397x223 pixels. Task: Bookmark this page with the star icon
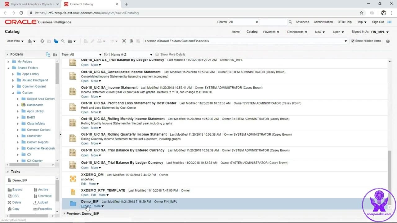(361, 13)
